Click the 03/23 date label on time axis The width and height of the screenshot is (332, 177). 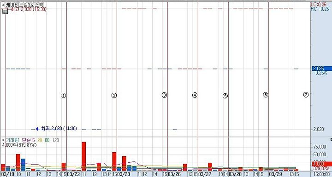click(124, 174)
